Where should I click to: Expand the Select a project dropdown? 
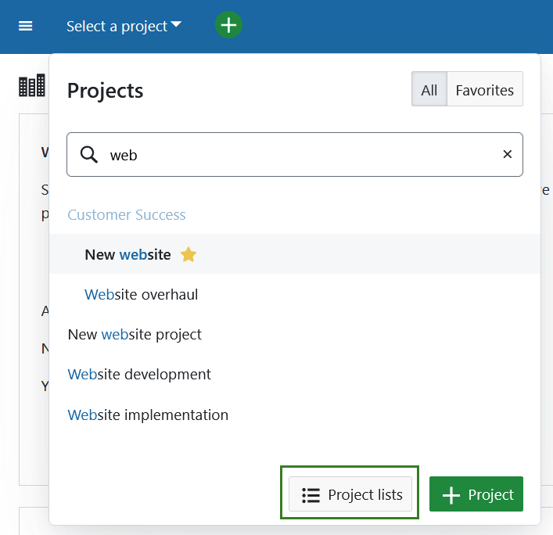click(x=117, y=26)
